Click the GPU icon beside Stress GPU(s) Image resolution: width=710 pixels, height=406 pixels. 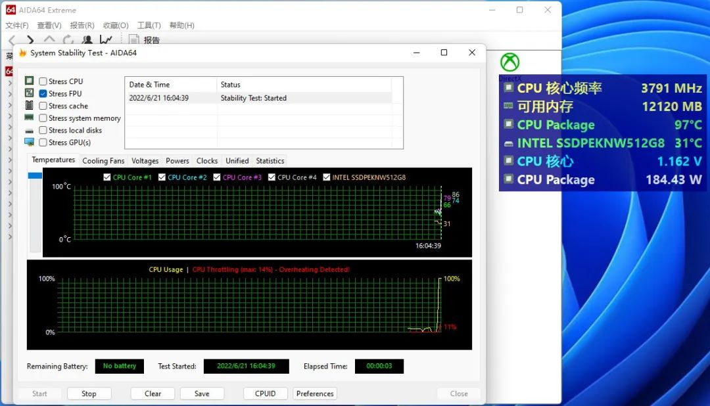[x=28, y=142]
